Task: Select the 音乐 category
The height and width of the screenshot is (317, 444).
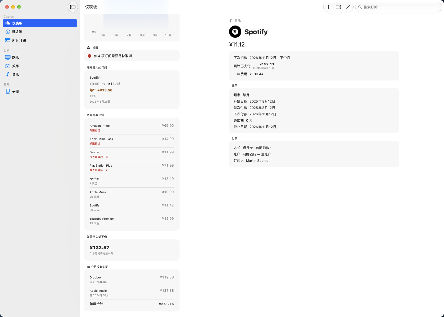Action: click(x=40, y=74)
